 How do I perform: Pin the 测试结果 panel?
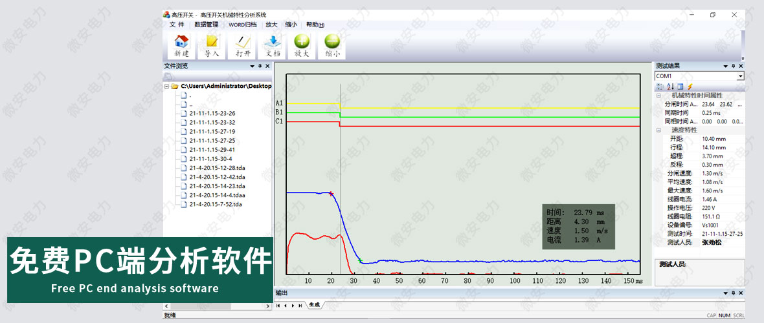734,66
